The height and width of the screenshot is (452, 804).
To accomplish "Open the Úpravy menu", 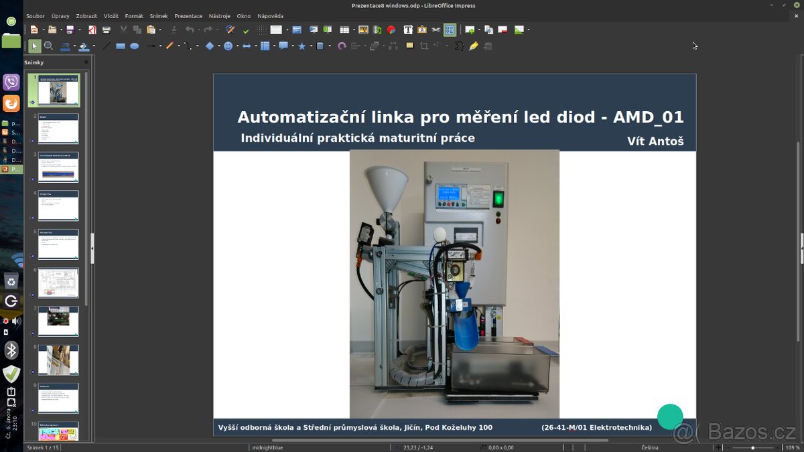I will click(x=60, y=15).
